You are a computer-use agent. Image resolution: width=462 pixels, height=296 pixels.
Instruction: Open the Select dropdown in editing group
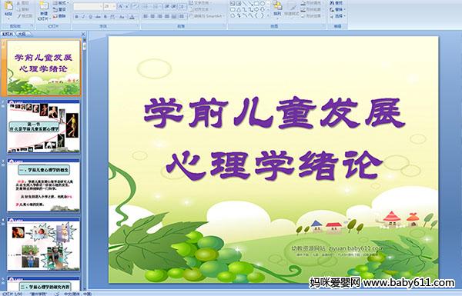pos(337,16)
